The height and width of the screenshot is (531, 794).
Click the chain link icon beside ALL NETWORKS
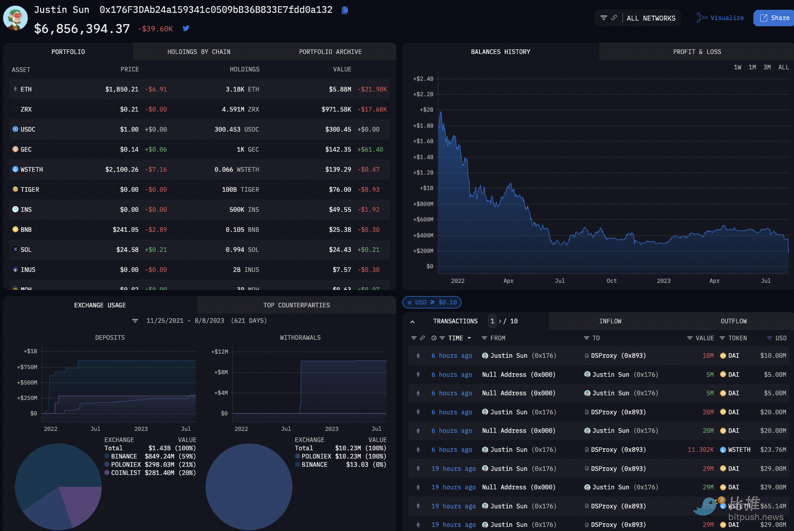[614, 18]
